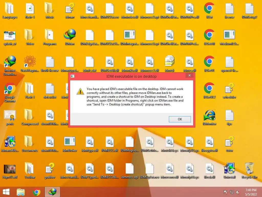Screen dimensions: 262x197
Task: Select the tutor help file icon
Action: point(229,142)
